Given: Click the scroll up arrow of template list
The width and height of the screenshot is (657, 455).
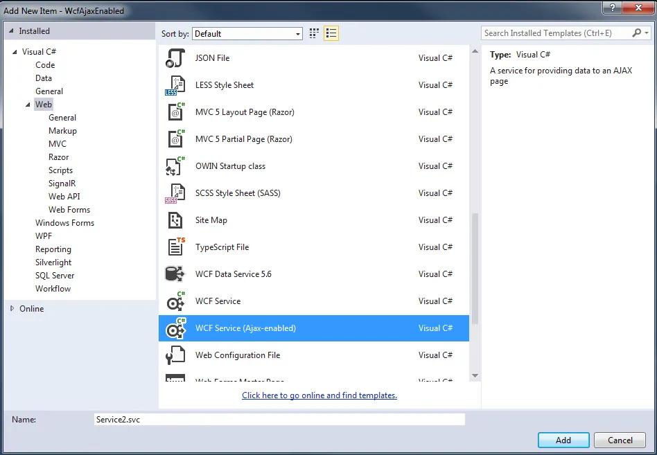Looking at the screenshot, I should (x=475, y=51).
